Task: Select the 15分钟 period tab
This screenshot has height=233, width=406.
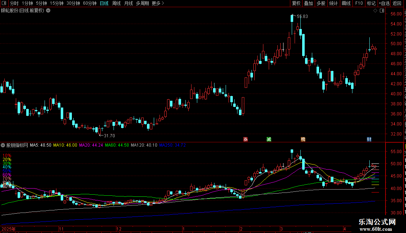Action: (57, 3)
